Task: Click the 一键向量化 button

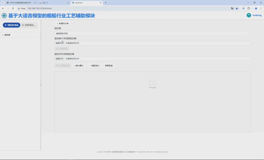Action: 79,65
